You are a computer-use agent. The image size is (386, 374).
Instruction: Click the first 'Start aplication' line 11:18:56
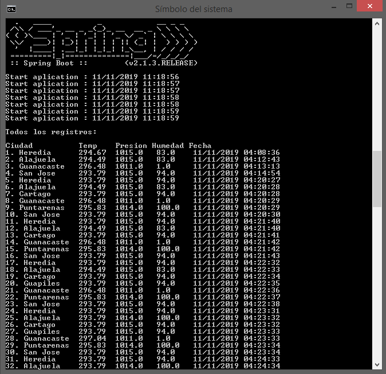pyautogui.click(x=92, y=77)
